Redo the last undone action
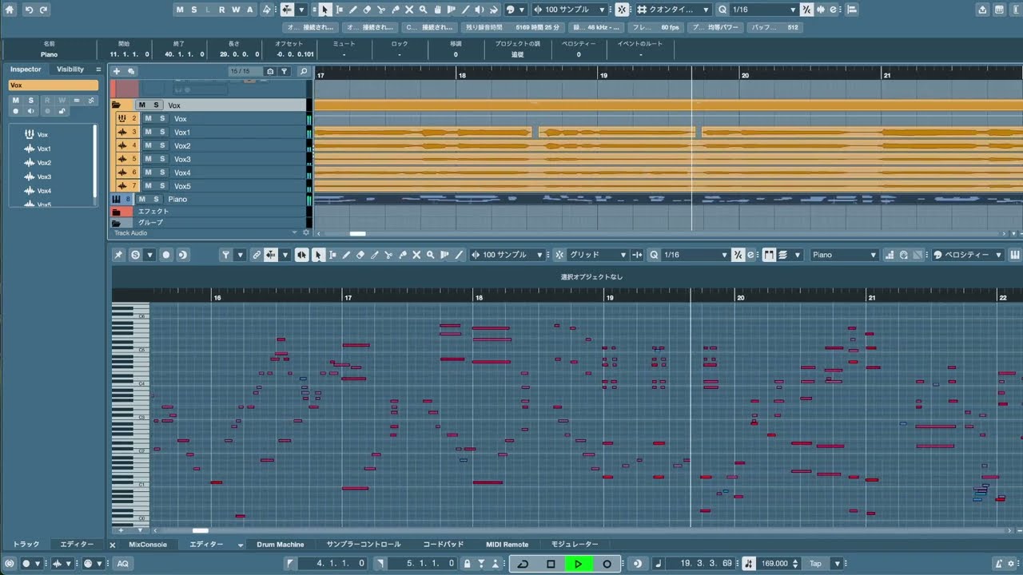The height and width of the screenshot is (575, 1023). [x=44, y=10]
